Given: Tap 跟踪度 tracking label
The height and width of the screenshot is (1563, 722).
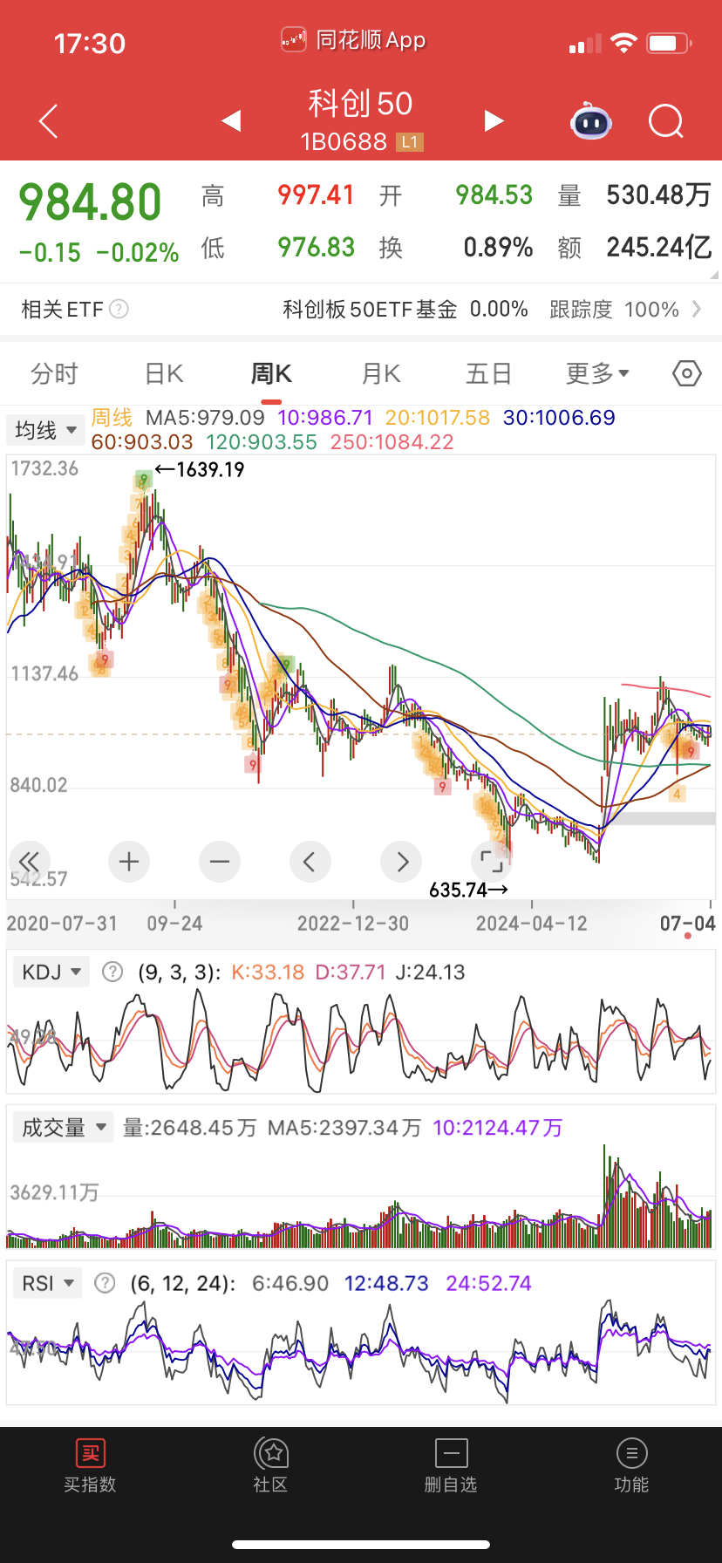Looking at the screenshot, I should [x=581, y=309].
